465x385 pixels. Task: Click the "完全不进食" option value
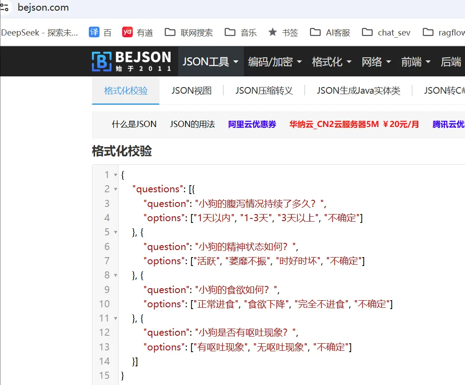pyautogui.click(x=322, y=304)
